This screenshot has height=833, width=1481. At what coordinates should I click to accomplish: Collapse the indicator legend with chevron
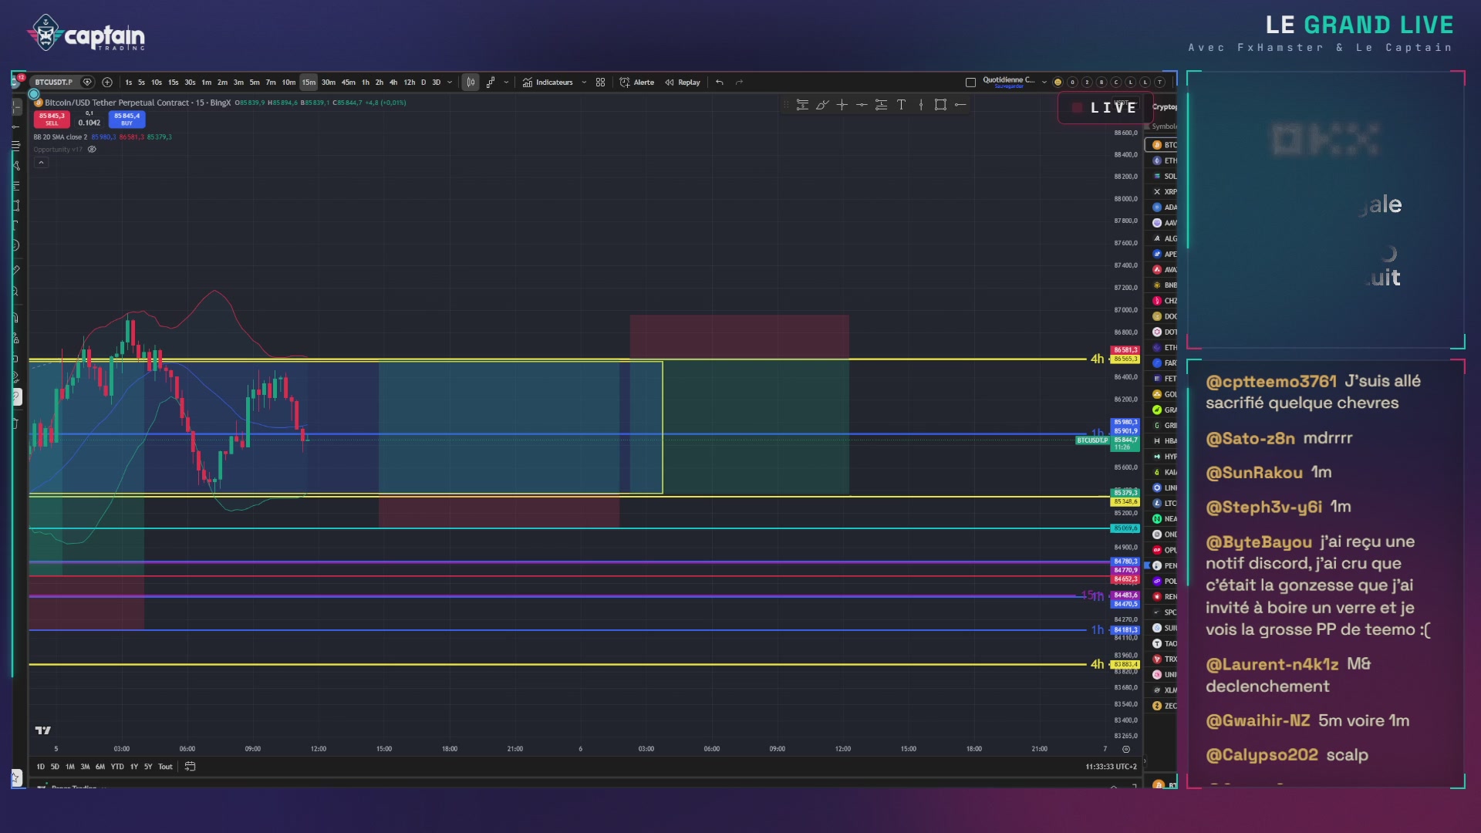(41, 163)
